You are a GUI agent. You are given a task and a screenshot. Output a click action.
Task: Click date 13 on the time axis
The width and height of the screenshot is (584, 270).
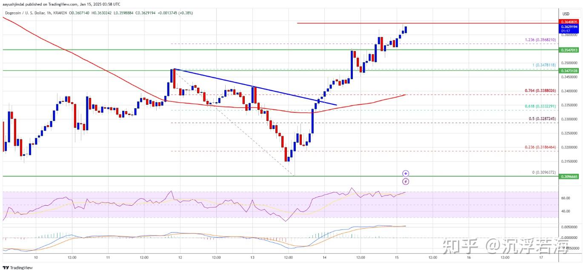click(252, 258)
